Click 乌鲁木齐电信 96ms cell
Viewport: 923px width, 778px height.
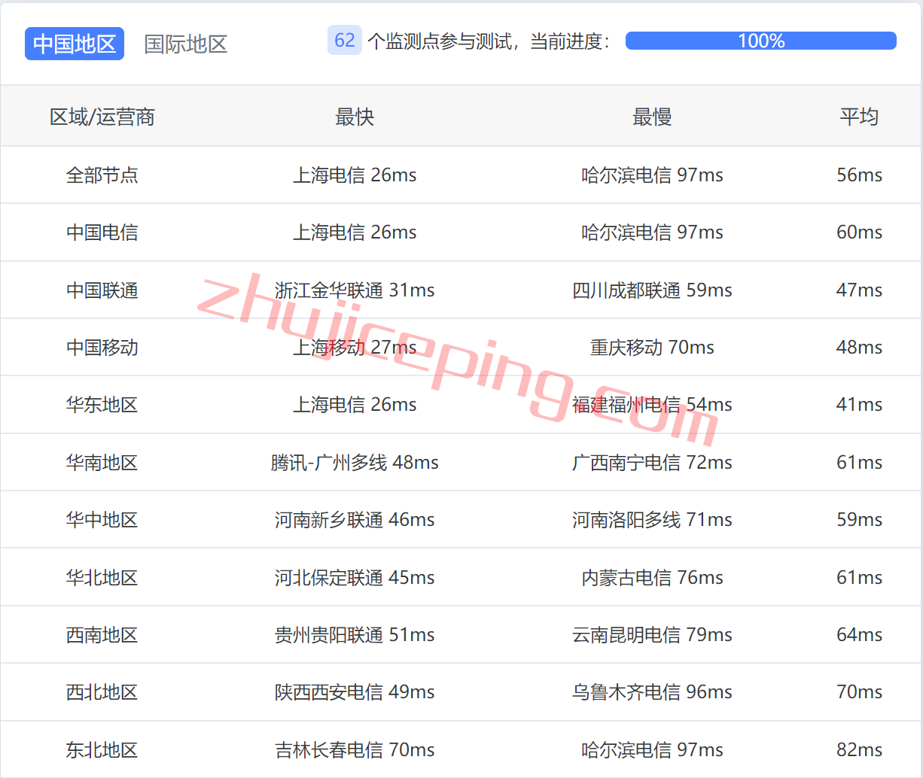652,691
